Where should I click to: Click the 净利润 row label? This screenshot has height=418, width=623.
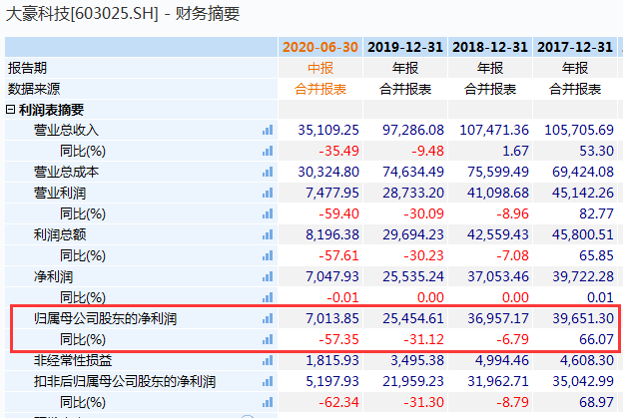pyautogui.click(x=53, y=276)
